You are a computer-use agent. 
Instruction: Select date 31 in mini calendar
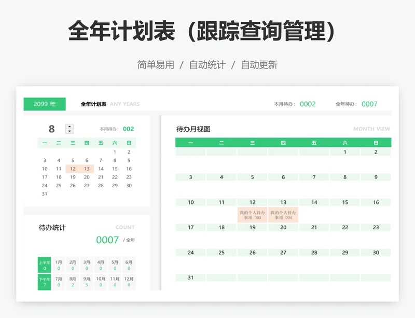(45, 194)
